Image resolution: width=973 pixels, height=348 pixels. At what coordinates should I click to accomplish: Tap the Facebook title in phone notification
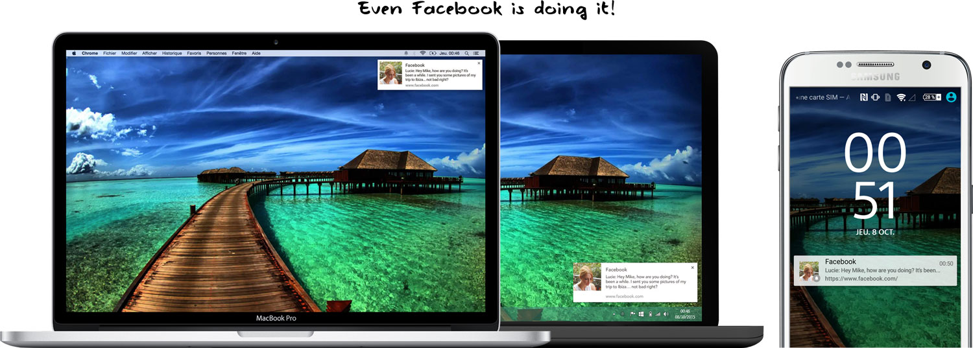pos(841,262)
